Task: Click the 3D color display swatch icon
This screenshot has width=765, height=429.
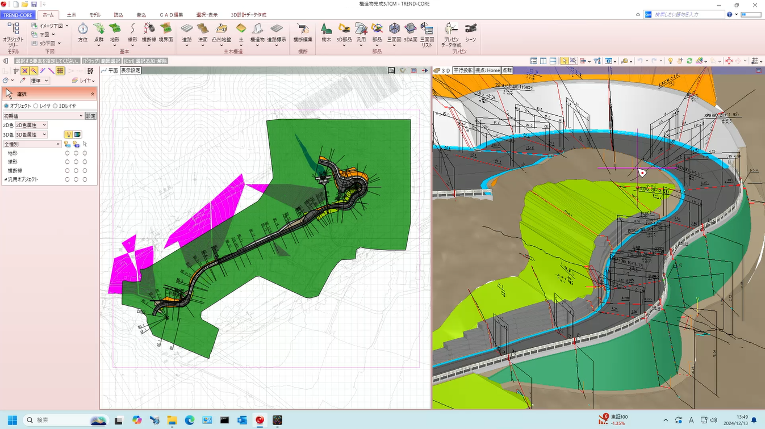Action: point(78,134)
